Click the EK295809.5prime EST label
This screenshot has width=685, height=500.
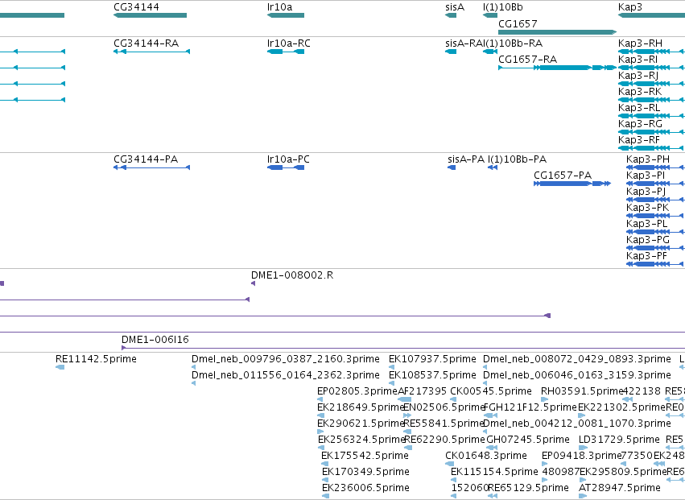click(x=623, y=472)
